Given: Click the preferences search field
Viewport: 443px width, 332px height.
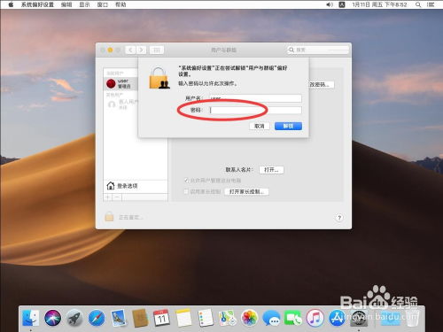Looking at the screenshot, I should [x=318, y=50].
